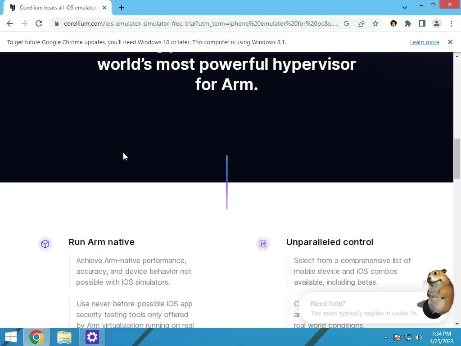461x346 pixels.
Task: Open the settings gear app on taskbar
Action: (x=92, y=337)
